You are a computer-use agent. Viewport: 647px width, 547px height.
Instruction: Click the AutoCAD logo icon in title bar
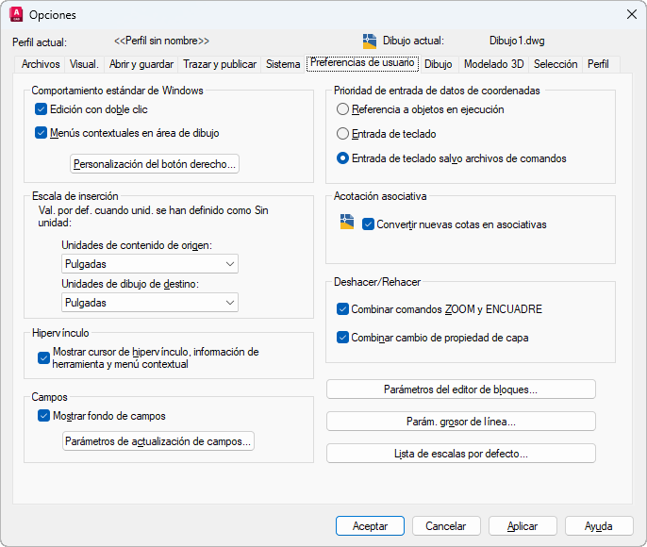[x=16, y=14]
